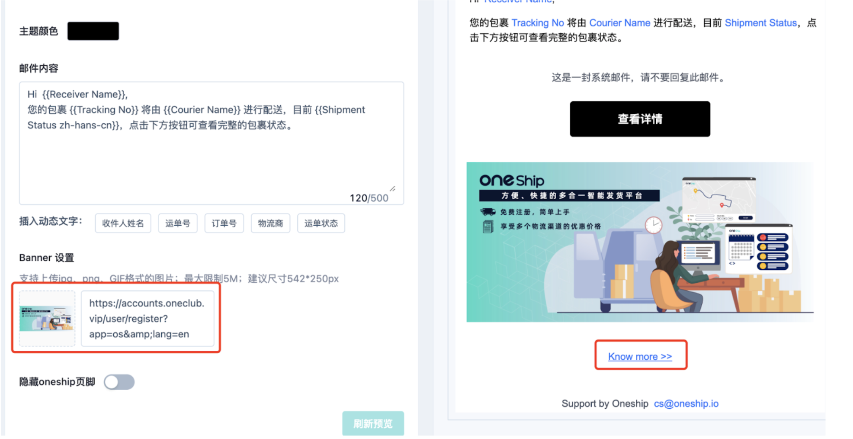The image size is (853, 439).
Task: Insert dynamic text 订单号
Action: [224, 223]
